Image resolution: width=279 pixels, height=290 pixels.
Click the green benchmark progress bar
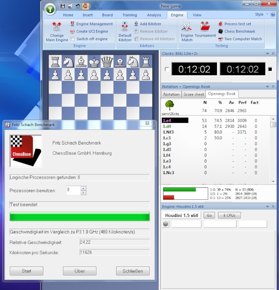(x=80, y=216)
